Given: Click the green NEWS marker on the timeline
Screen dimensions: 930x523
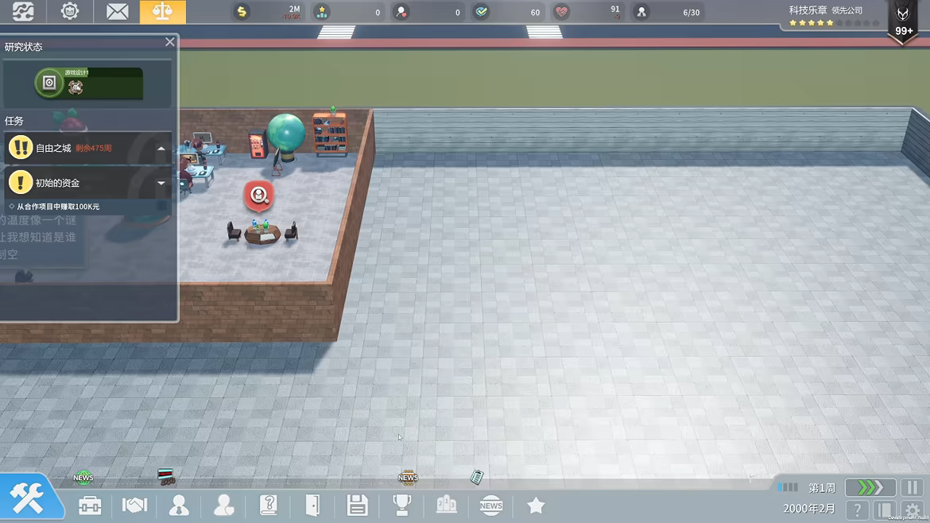Looking at the screenshot, I should point(83,478).
